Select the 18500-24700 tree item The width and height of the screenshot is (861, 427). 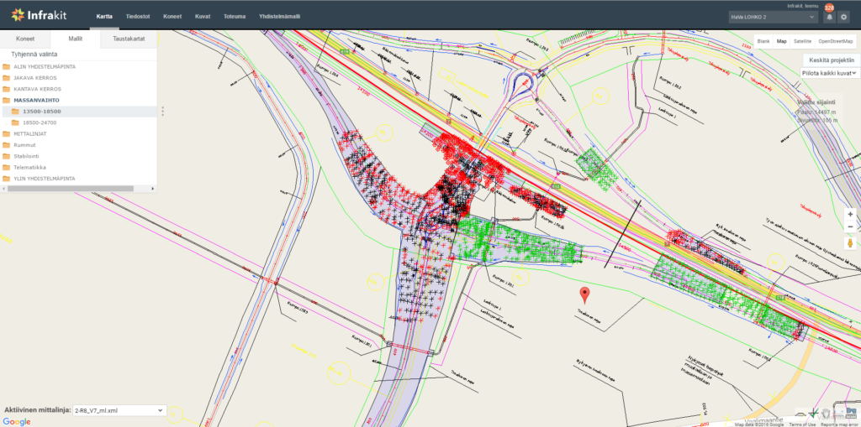click(x=40, y=122)
